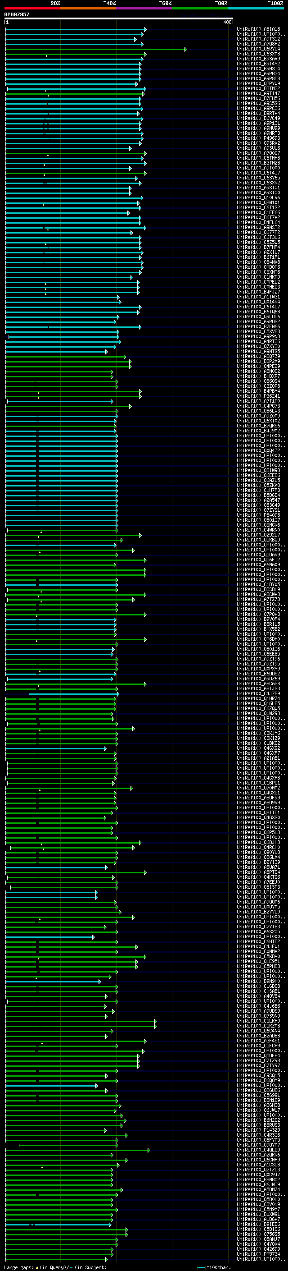
Task: Select hit label UniRef100_Q7XY20
Action: [258, 346]
